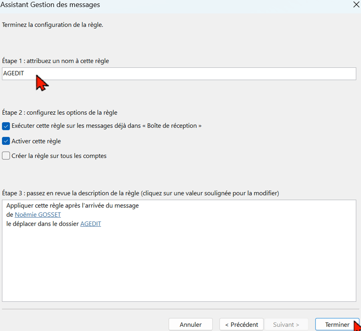
Task: Click the 'Boîte de réception' text in first option
Action: click(172, 126)
